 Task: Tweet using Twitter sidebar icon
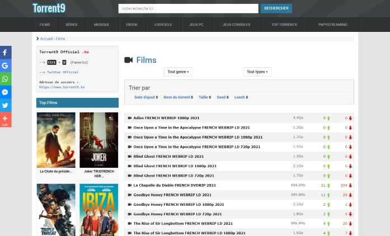[x=5, y=105]
